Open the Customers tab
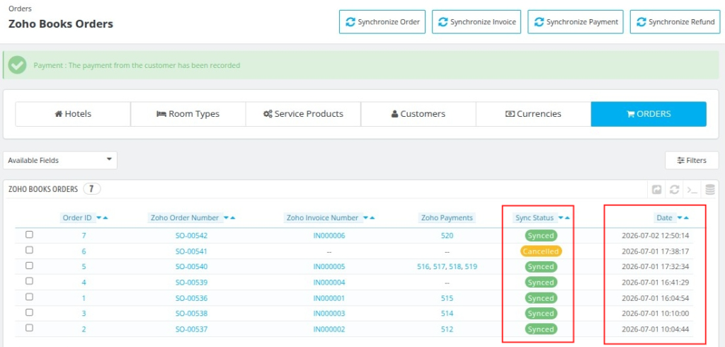 pyautogui.click(x=418, y=114)
